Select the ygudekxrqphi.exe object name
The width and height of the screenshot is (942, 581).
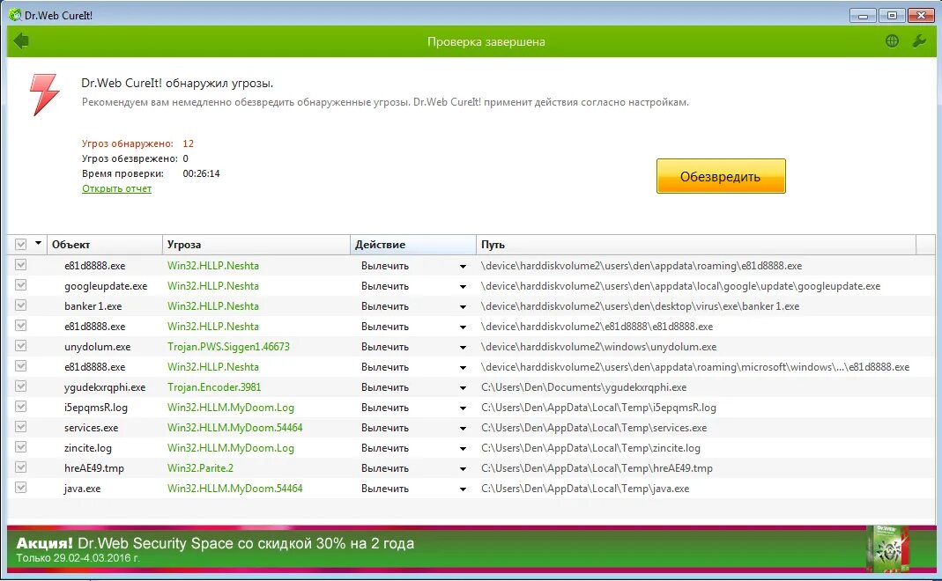105,387
